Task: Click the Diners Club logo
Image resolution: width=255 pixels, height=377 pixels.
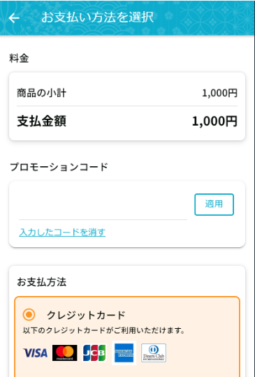Action: 154,353
